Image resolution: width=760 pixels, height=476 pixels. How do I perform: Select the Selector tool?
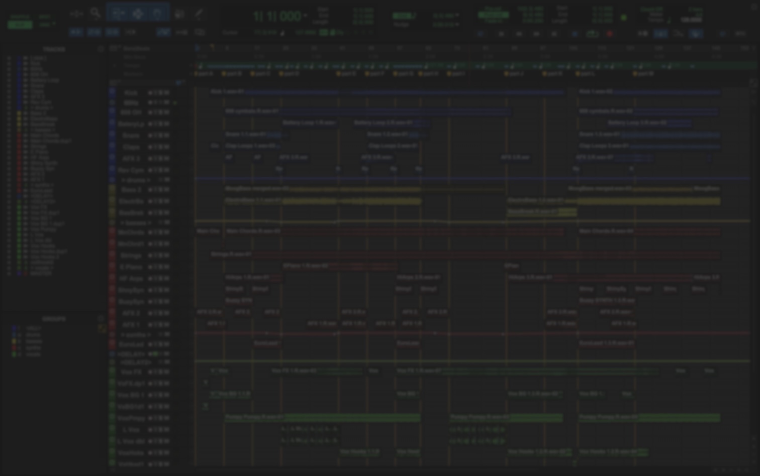point(137,14)
